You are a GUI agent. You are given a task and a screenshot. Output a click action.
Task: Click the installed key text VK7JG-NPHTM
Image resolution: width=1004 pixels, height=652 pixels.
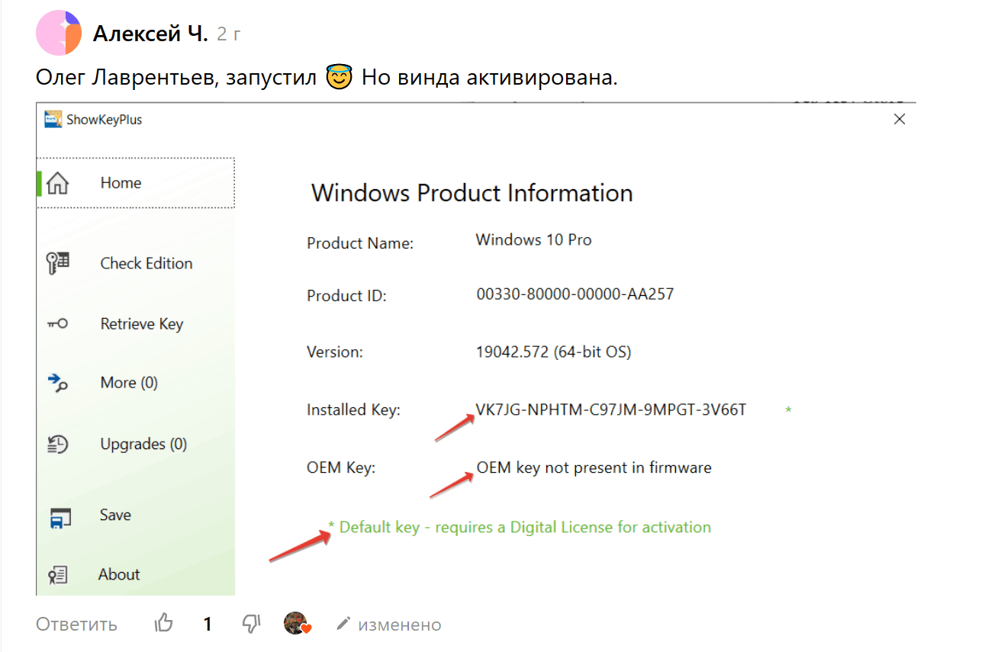pos(611,410)
